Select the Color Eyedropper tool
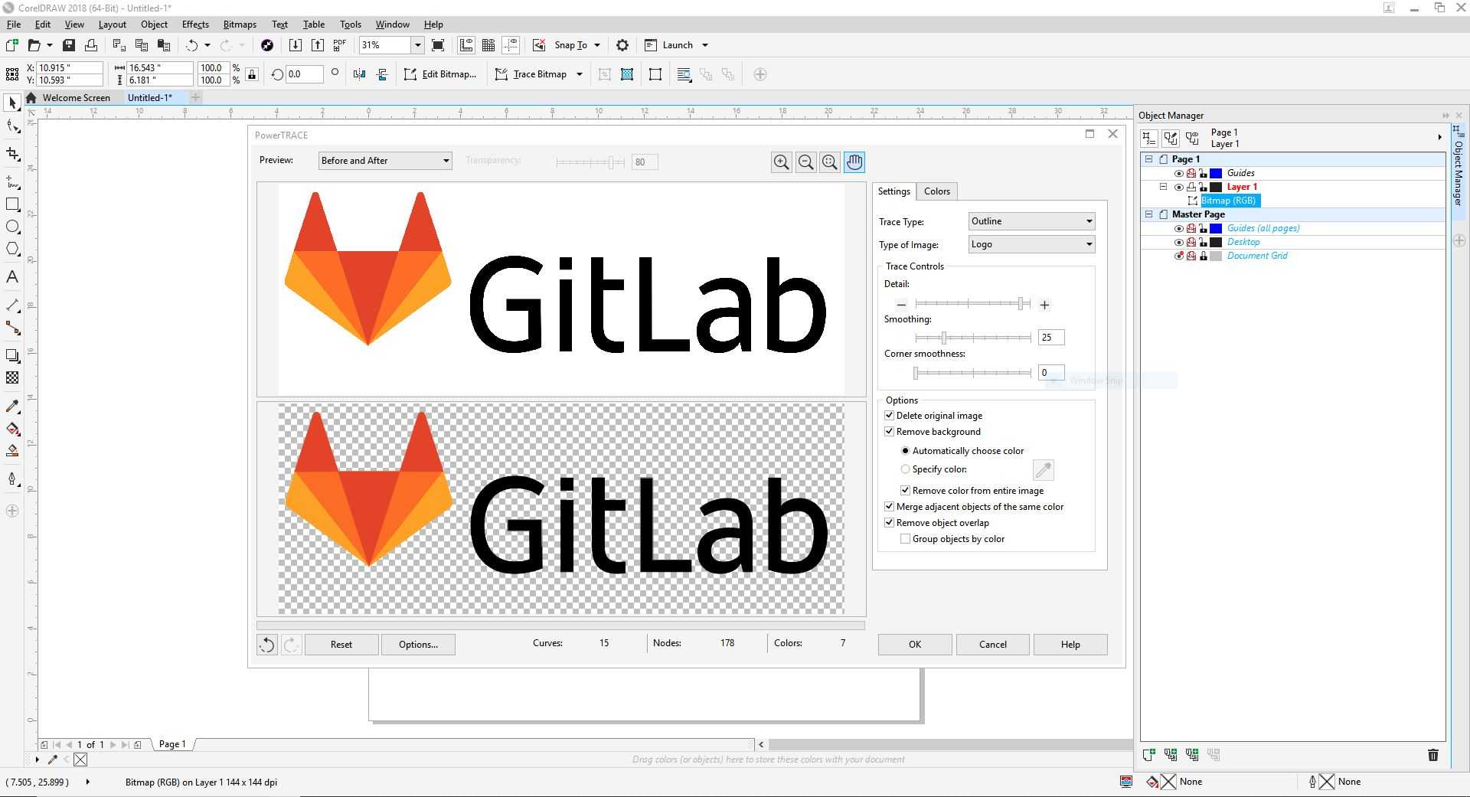1470x797 pixels. pyautogui.click(x=12, y=406)
